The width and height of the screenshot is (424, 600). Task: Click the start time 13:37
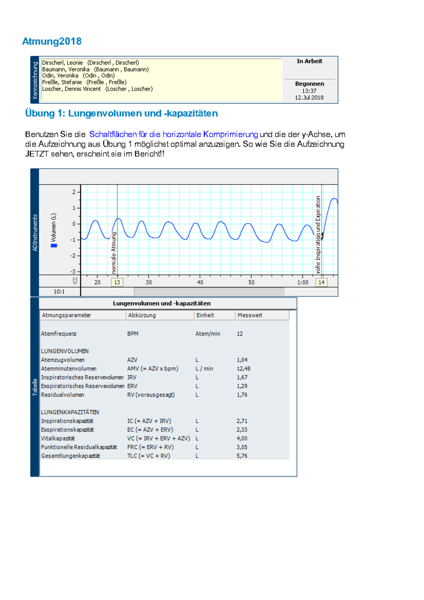[309, 91]
